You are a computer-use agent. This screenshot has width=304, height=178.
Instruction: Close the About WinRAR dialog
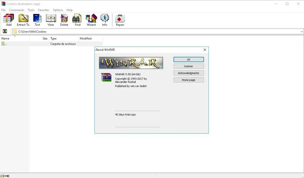tap(205, 50)
